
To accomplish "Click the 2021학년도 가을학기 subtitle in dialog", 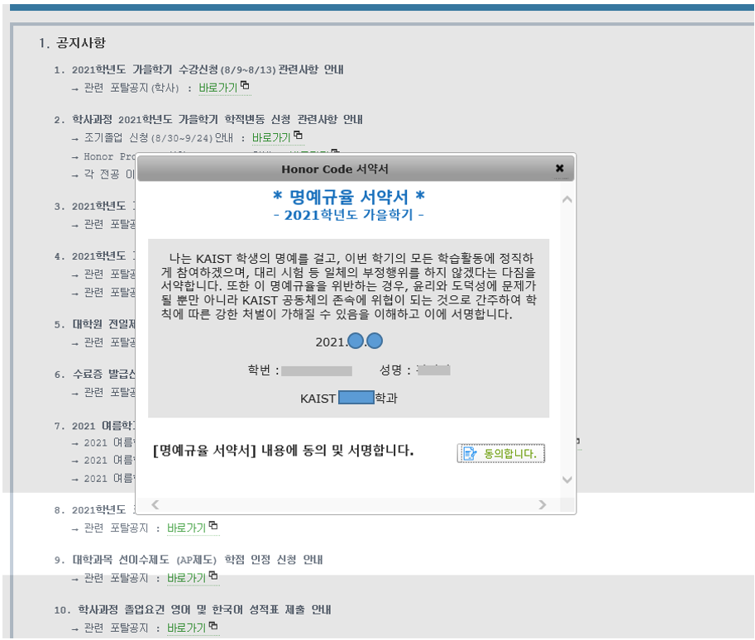I will pos(349,215).
